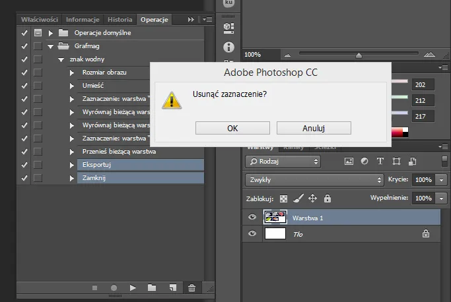Switch to the Historia tab
This screenshot has height=302, width=451.
(119, 20)
